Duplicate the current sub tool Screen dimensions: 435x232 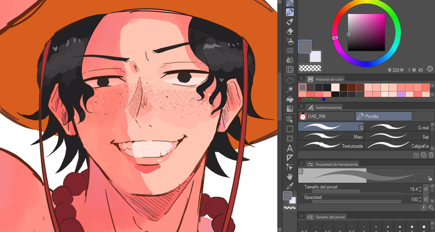click(424, 155)
